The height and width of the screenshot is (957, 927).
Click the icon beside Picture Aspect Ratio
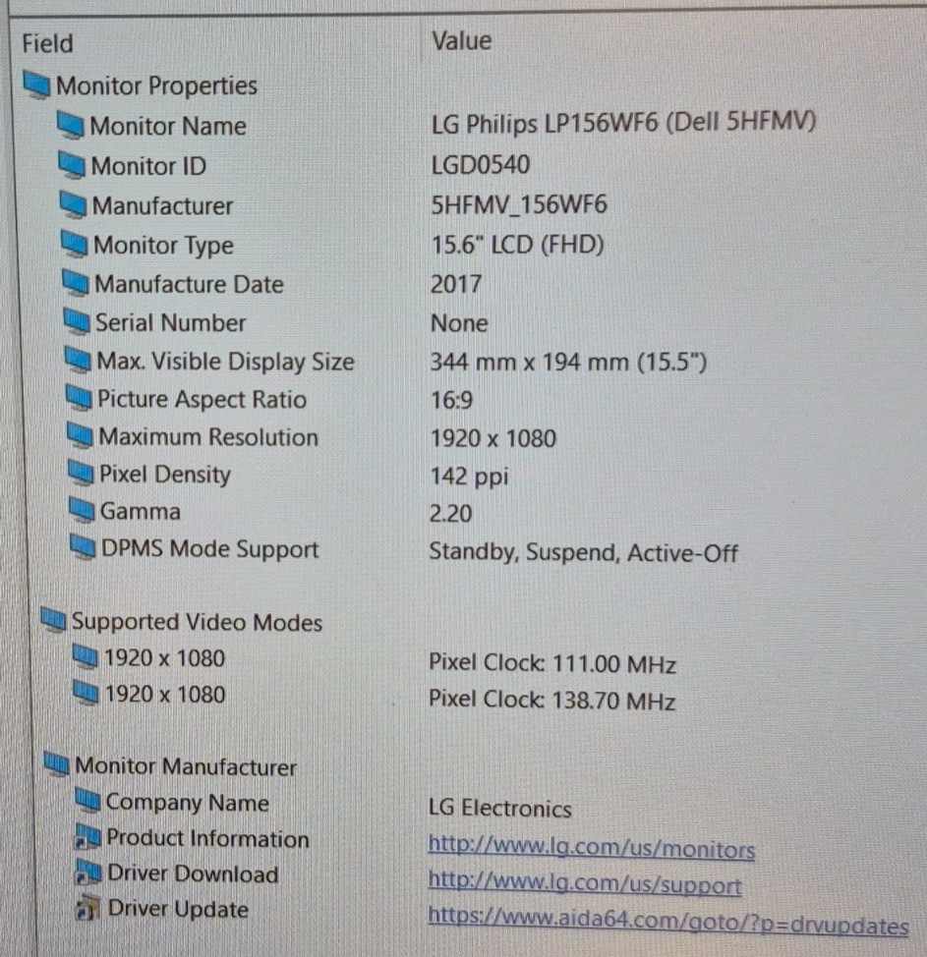(79, 398)
